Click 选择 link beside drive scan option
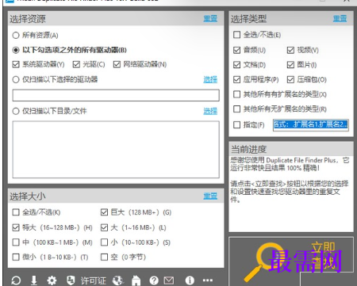 [210, 79]
